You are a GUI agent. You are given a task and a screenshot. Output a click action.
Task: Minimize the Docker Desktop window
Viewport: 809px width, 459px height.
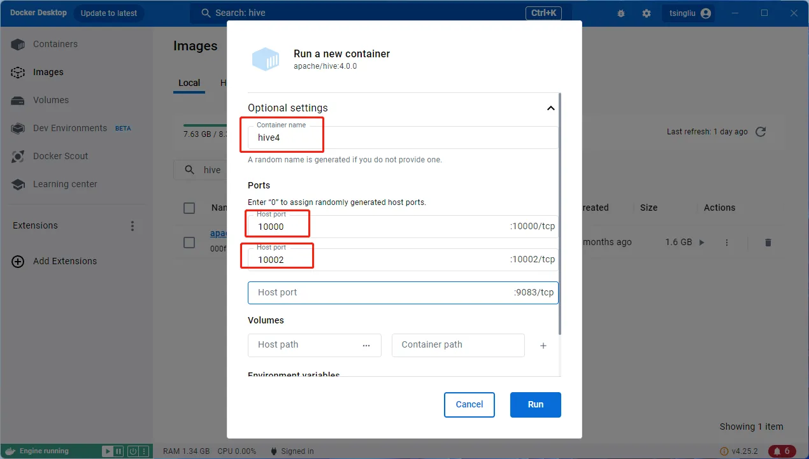(x=736, y=13)
